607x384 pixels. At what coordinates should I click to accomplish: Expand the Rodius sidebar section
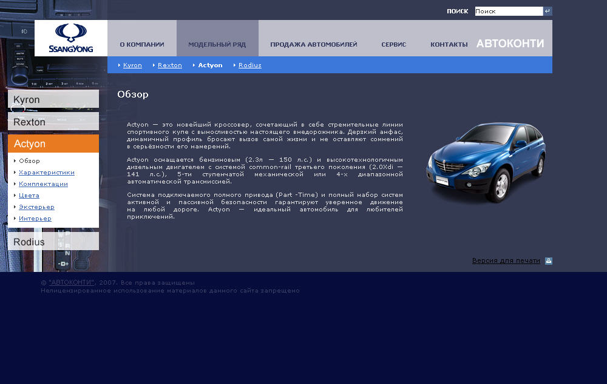[53, 242]
